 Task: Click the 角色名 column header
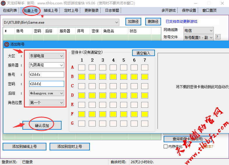point(115,31)
